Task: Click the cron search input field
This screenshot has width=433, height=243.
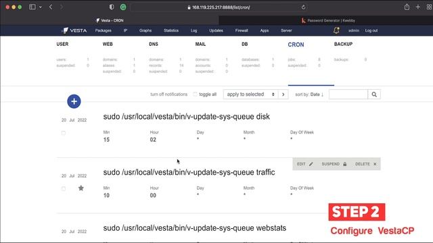Action: pos(348,94)
